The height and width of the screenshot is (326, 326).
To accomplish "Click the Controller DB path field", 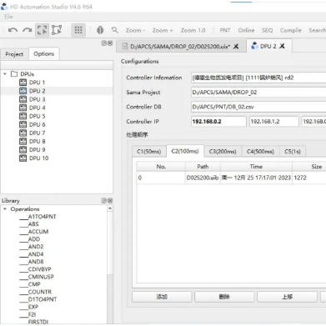I will [x=258, y=107].
